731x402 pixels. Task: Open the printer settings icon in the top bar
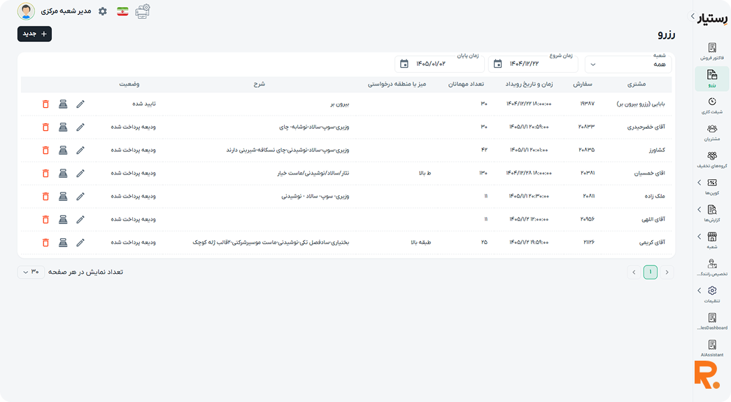[x=143, y=11]
